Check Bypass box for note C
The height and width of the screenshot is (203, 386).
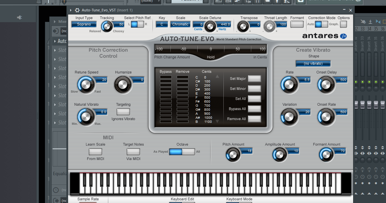[166, 78]
